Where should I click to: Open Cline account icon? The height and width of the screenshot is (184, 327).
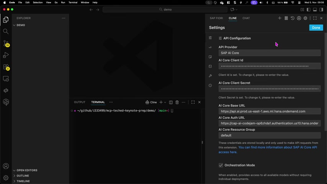[299, 18]
